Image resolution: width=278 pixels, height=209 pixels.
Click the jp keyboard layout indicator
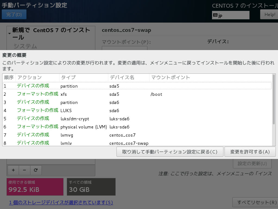[230, 15]
